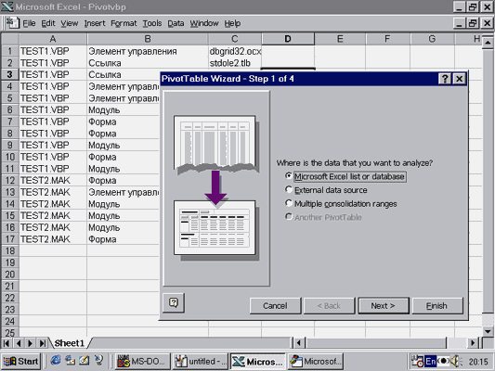This screenshot has width=495, height=371.
Task: Click the question mark help button in wizard title
Action: [445, 79]
